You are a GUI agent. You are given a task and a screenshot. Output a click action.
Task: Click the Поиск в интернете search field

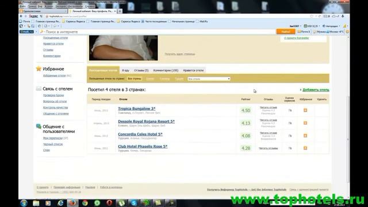[157, 32]
